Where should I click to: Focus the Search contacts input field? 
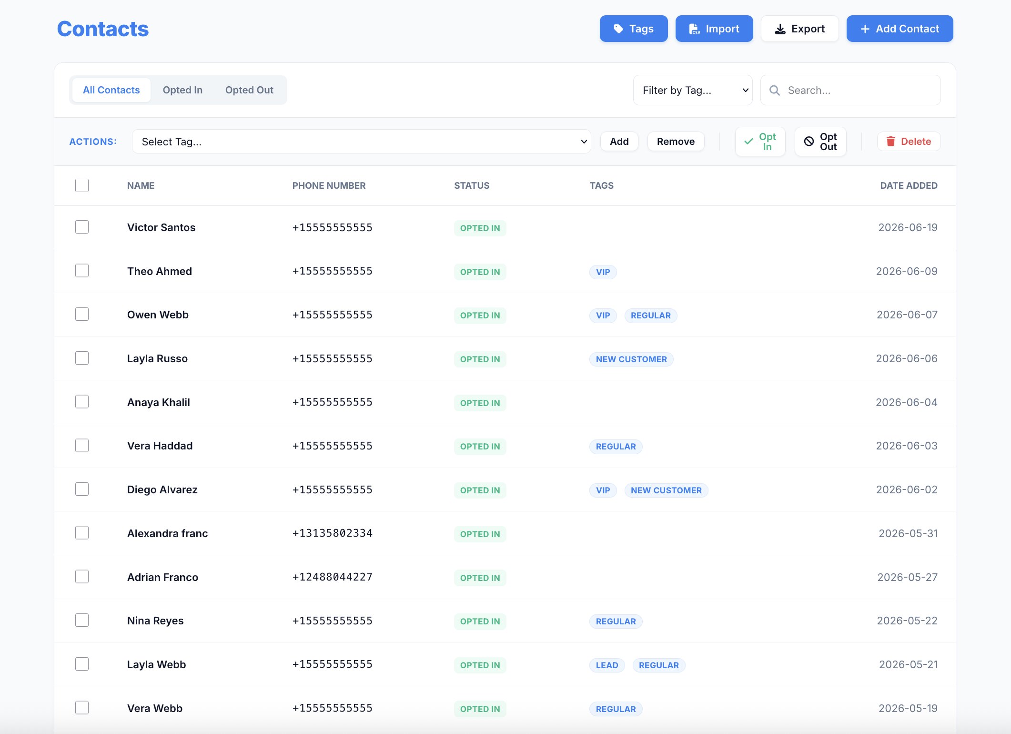pos(850,90)
